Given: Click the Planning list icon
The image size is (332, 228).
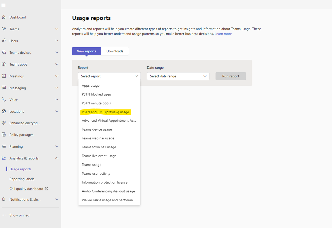Looking at the screenshot, I should coord(4,146).
